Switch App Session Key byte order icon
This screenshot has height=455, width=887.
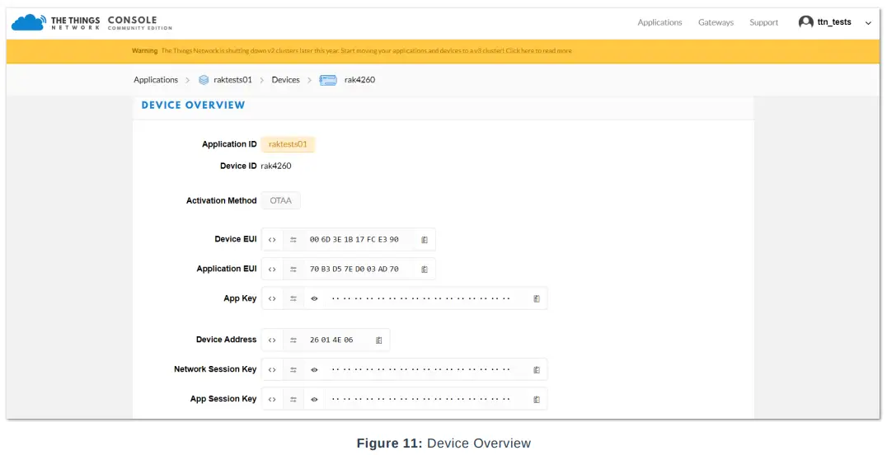[x=293, y=399]
